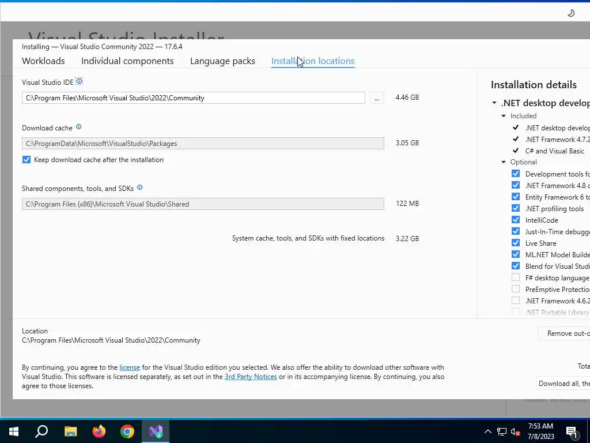Select Installation locations tab
590x443 pixels.
[x=313, y=61]
